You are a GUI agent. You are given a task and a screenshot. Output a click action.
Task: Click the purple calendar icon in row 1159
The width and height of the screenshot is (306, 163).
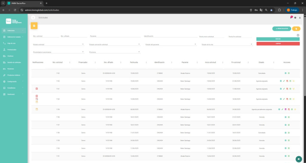285,110
